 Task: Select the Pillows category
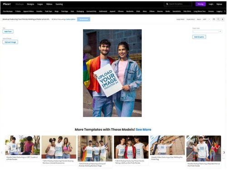(152, 11)
